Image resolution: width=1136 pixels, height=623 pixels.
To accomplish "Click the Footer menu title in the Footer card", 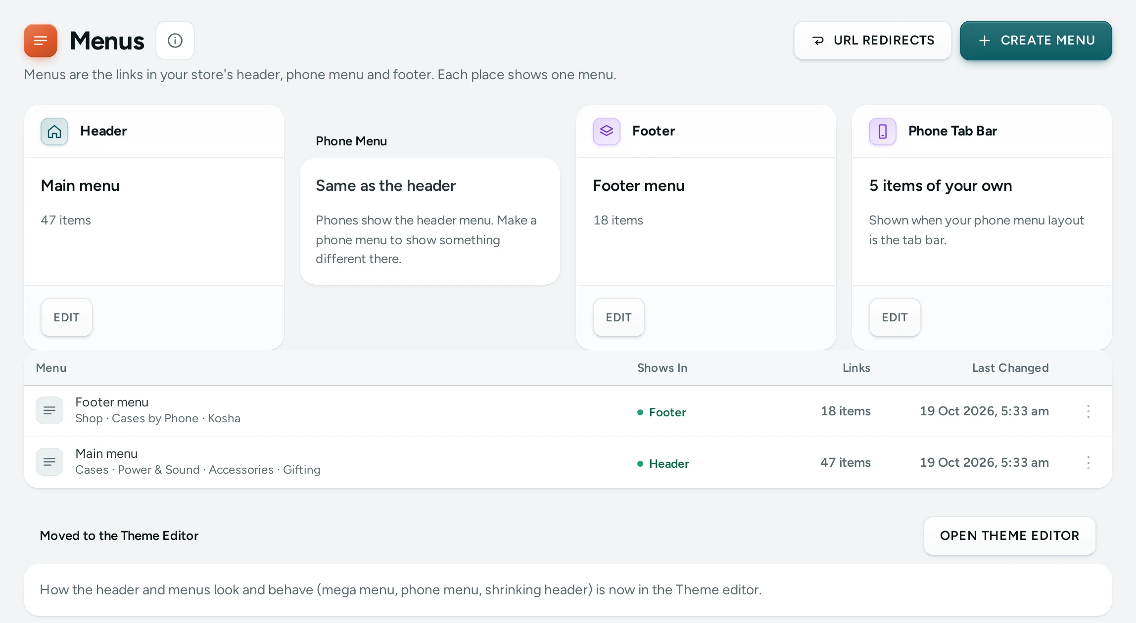I will (639, 186).
